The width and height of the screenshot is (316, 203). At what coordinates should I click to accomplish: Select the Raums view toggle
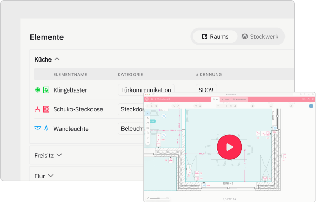tap(215, 37)
